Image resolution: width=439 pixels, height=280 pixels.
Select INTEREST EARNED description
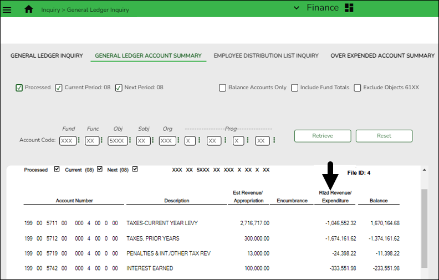pyautogui.click(x=150, y=268)
